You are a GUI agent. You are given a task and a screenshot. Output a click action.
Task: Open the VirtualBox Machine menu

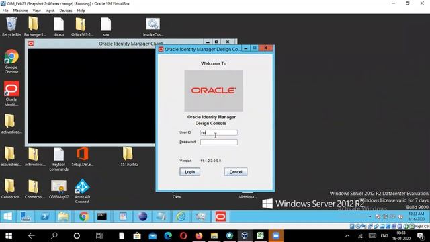point(20,11)
